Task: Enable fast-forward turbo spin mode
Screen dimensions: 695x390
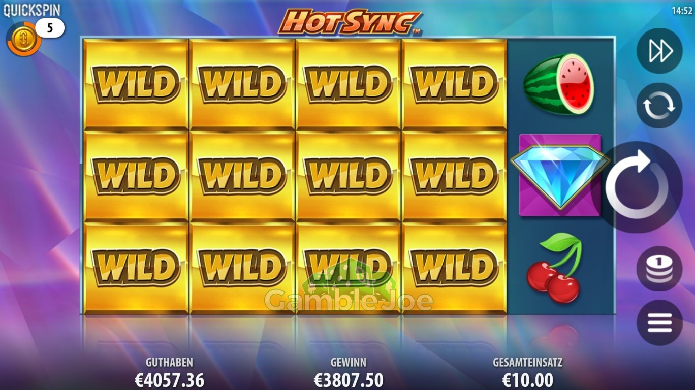Action: 659,51
